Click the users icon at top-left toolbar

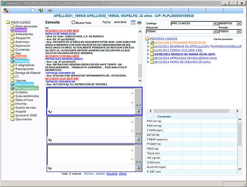coord(5,10)
